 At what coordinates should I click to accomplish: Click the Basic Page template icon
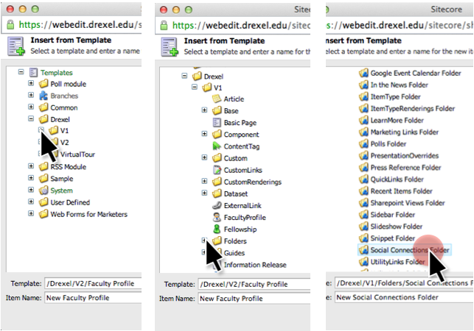point(217,123)
